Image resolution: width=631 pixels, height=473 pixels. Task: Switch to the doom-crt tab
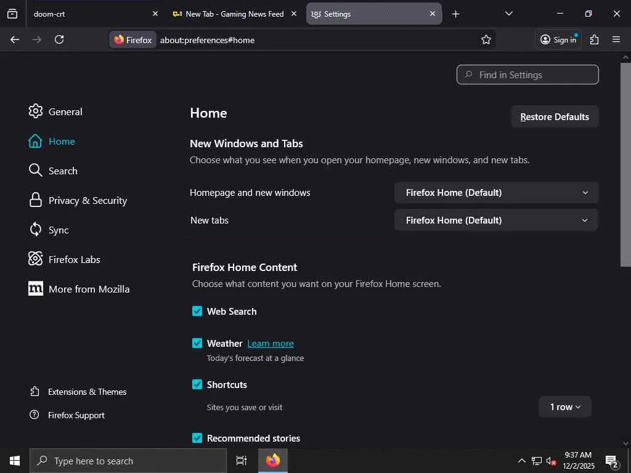86,14
